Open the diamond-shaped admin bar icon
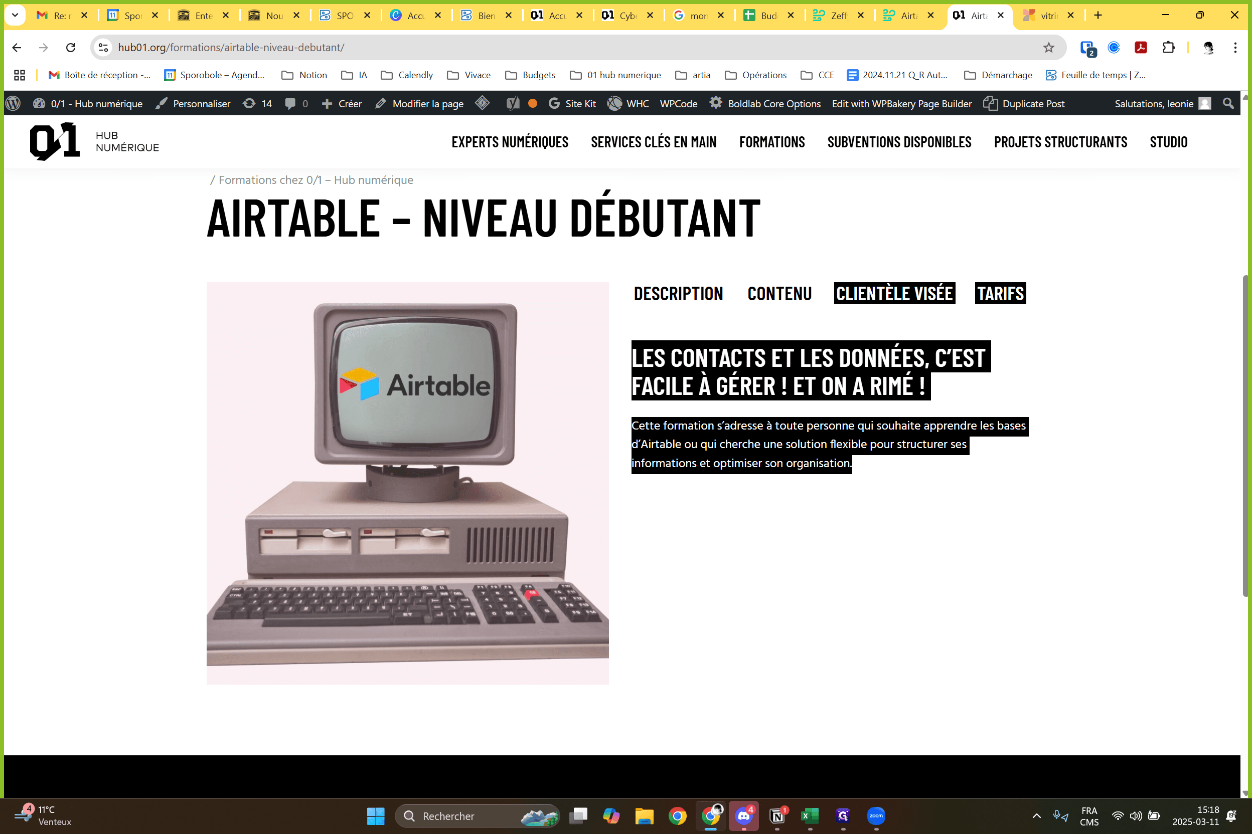This screenshot has width=1252, height=834. coord(482,103)
